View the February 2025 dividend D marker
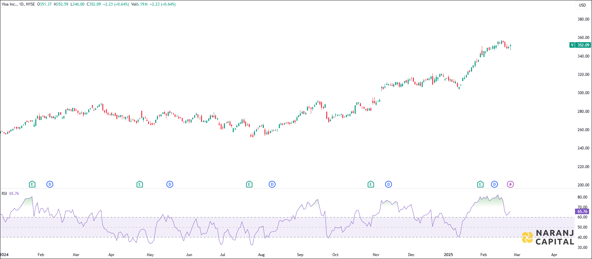This screenshot has height=259, width=592. [x=494, y=184]
